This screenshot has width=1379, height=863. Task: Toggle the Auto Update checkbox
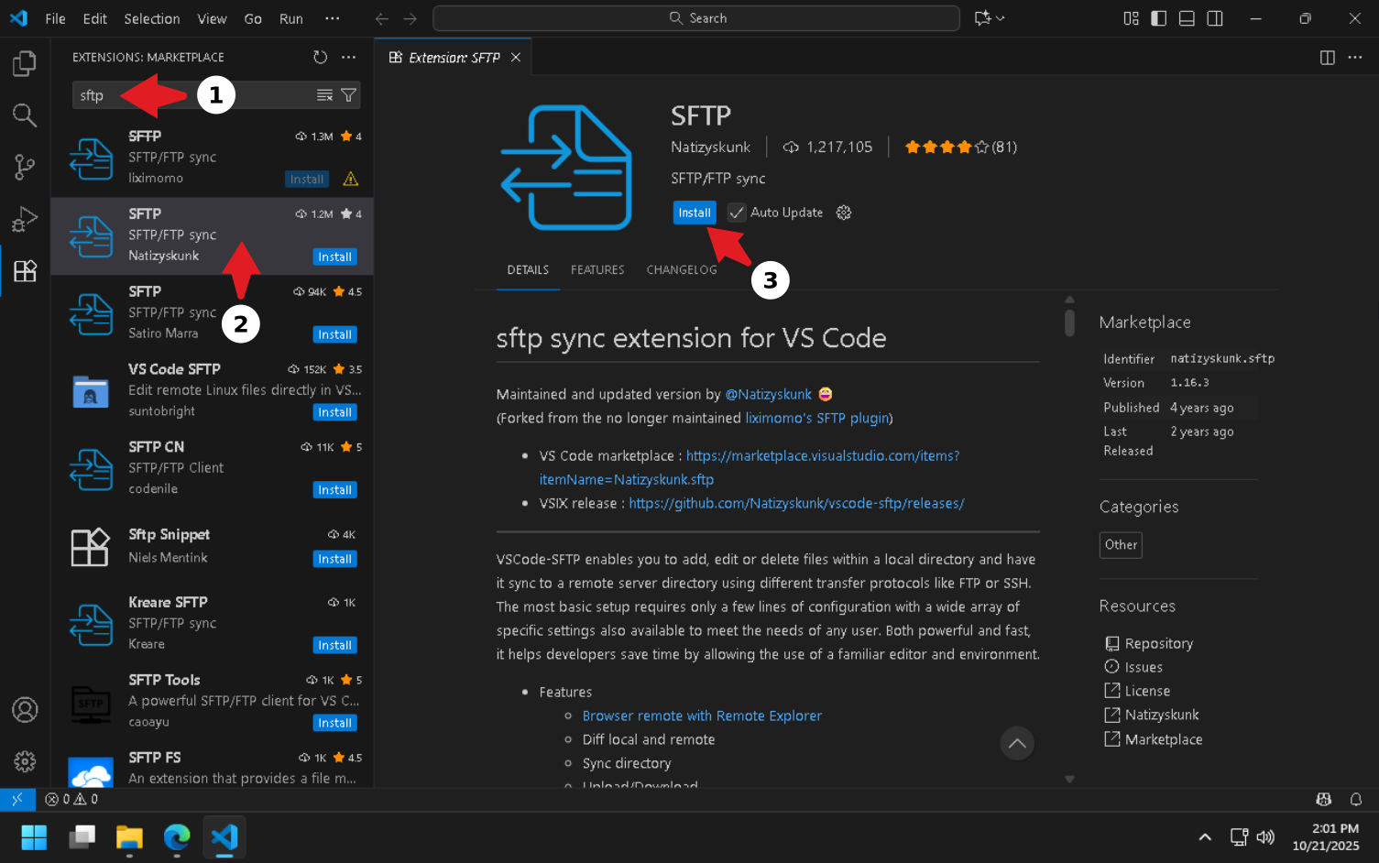(x=737, y=213)
